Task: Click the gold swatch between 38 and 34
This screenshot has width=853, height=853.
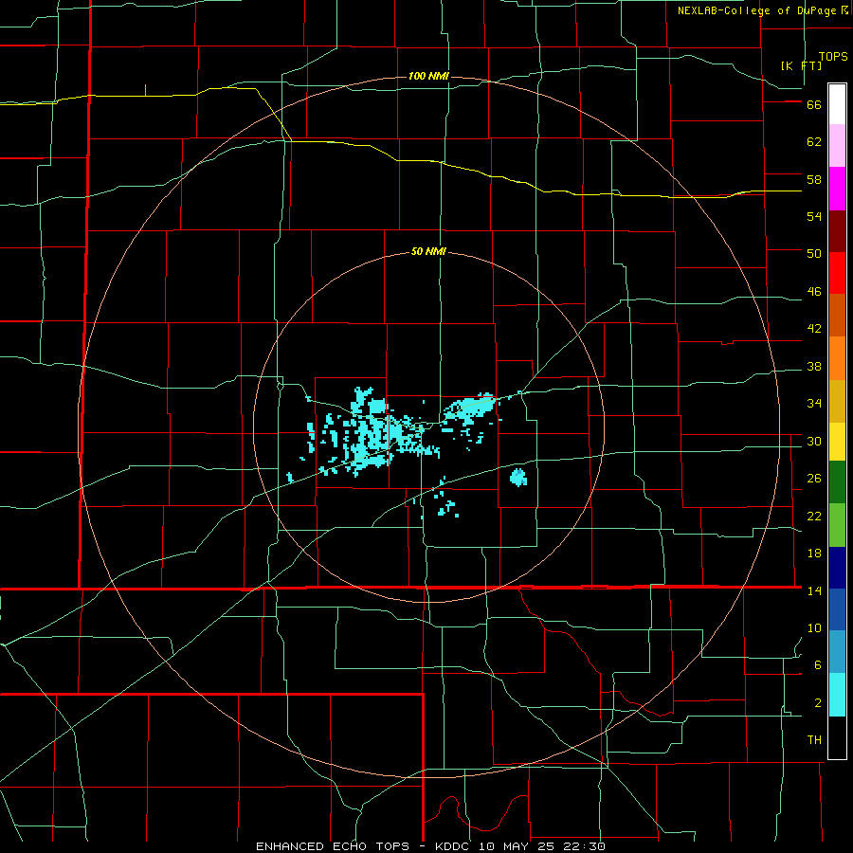Action: click(837, 401)
